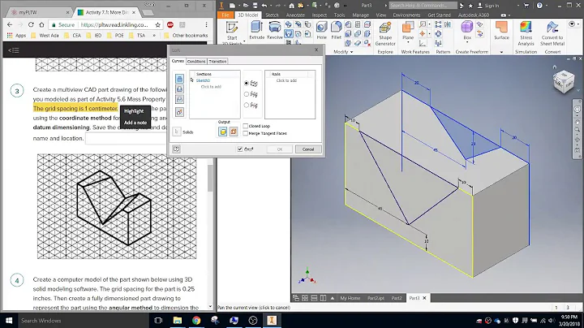Switch to the Inspect ribbon tab
584x328 pixels.
[320, 15]
